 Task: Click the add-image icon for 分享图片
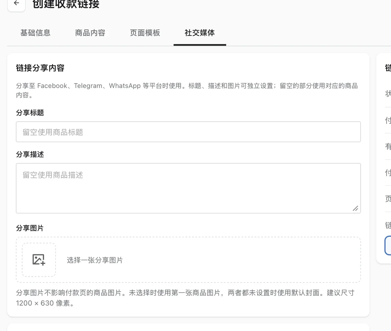pyautogui.click(x=39, y=260)
